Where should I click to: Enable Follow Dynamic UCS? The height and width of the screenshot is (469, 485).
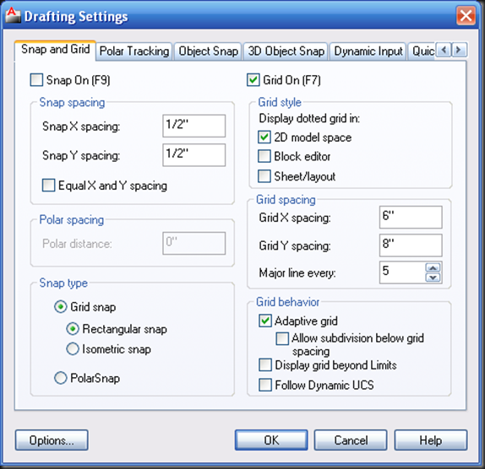(x=265, y=385)
